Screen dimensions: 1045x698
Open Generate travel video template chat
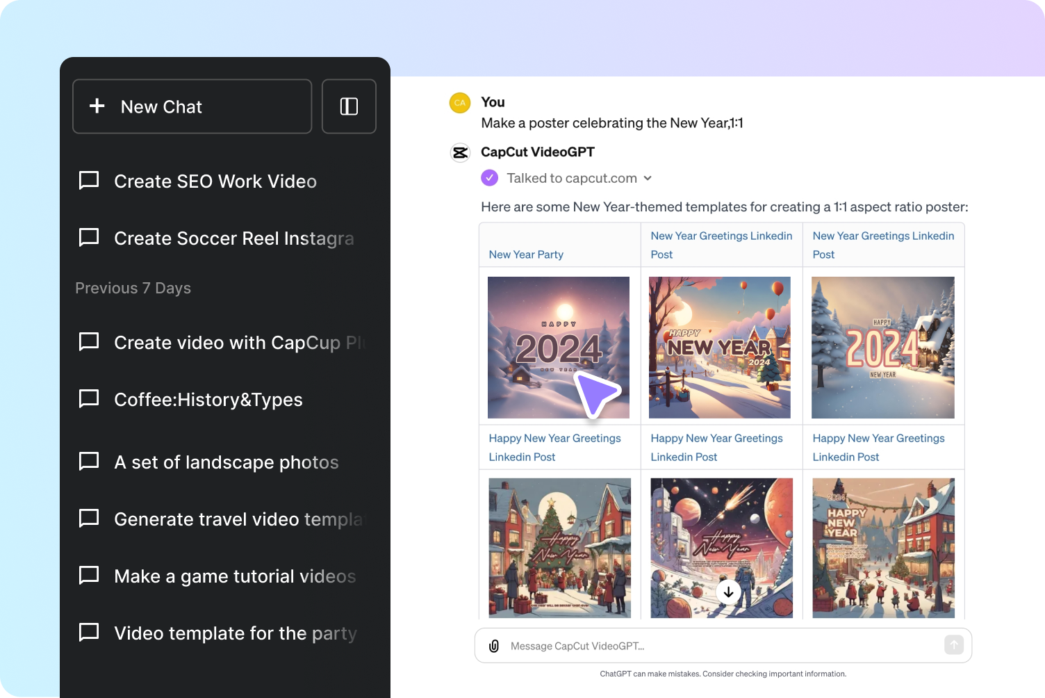[238, 519]
